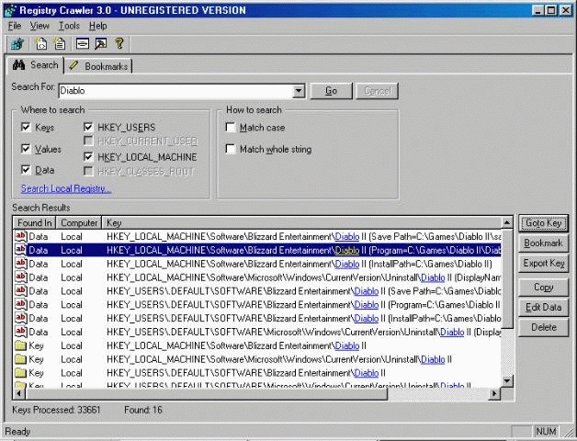Click the Search For text field

click(x=175, y=91)
